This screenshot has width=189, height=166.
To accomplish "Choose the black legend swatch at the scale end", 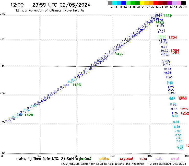I will pos(183,3).
